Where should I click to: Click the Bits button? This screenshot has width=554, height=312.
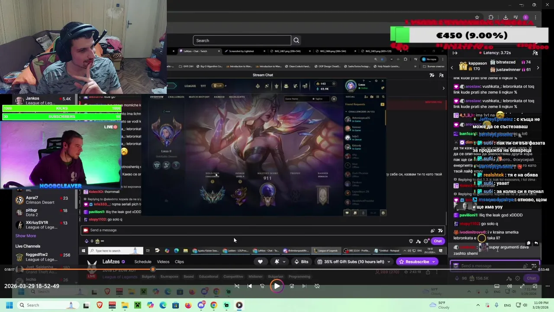coord(301,262)
